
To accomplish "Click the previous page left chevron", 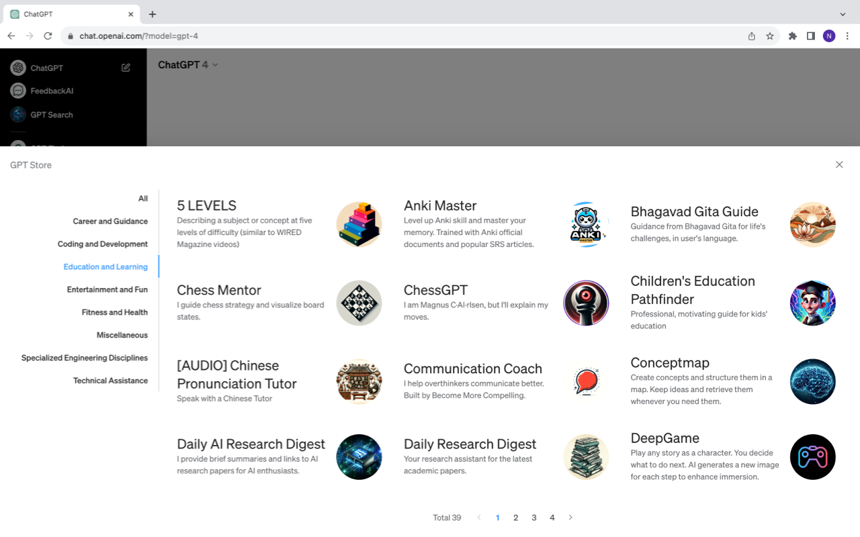I will 479,518.
